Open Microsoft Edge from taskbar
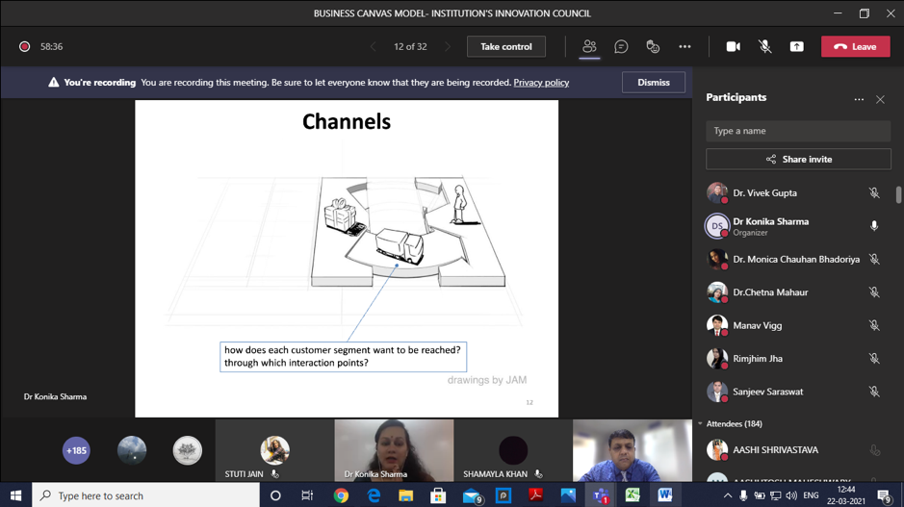This screenshot has height=507, width=904. (374, 495)
